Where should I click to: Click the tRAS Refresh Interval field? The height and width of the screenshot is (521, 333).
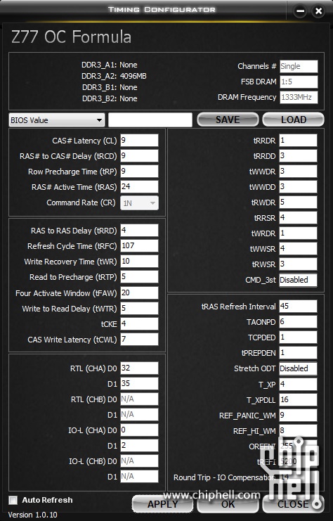[298, 306]
